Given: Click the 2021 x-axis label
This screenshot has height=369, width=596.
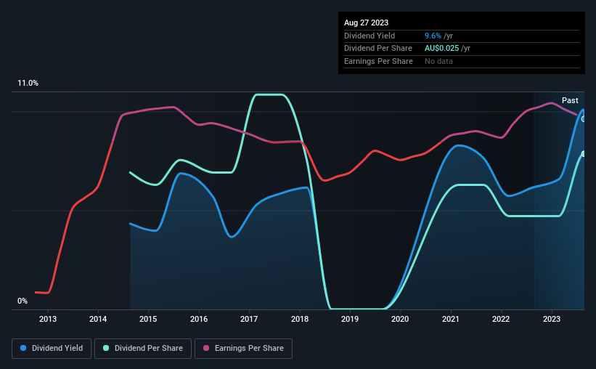Looking at the screenshot, I should (x=450, y=319).
